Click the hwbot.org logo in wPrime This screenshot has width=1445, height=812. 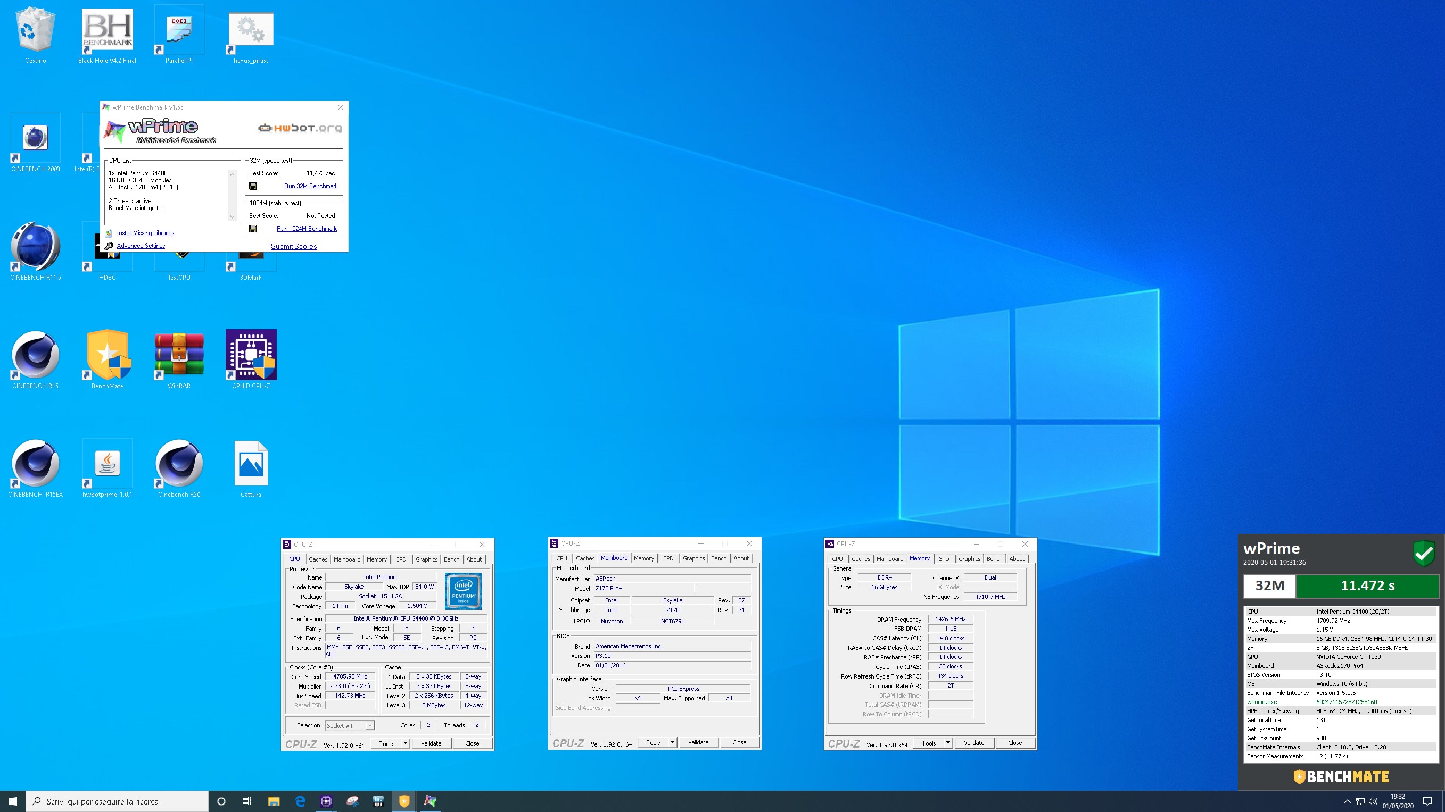tap(300, 128)
